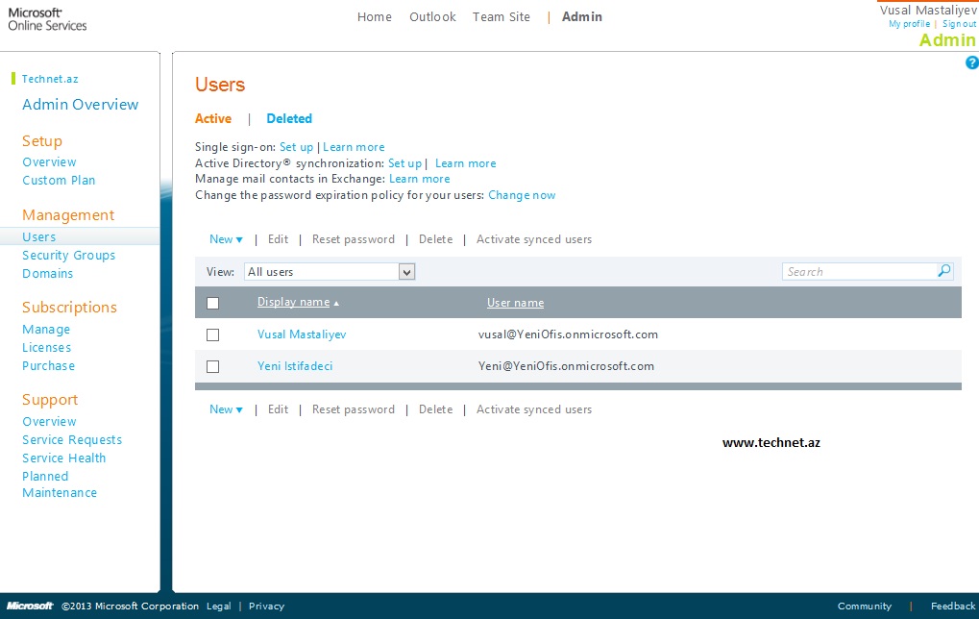979x619 pixels.
Task: Click into the Search users field
Action: coord(859,272)
